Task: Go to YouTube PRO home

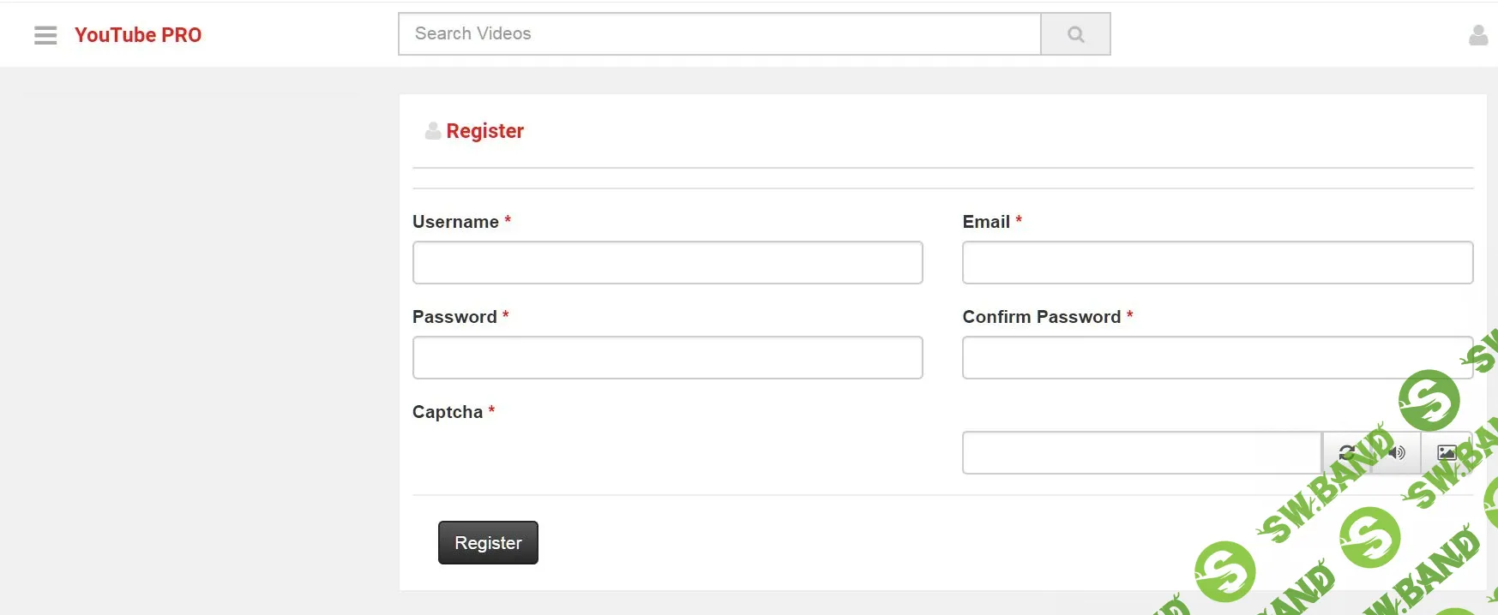Action: pyautogui.click(x=138, y=35)
